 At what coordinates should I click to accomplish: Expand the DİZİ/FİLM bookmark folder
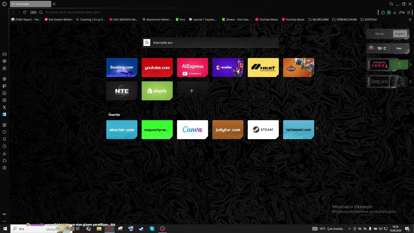click(x=368, y=19)
